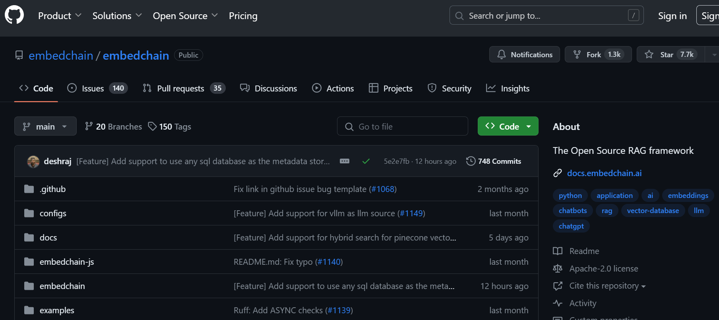Click the Branches git-branch icon
The width and height of the screenshot is (719, 320).
coord(89,126)
